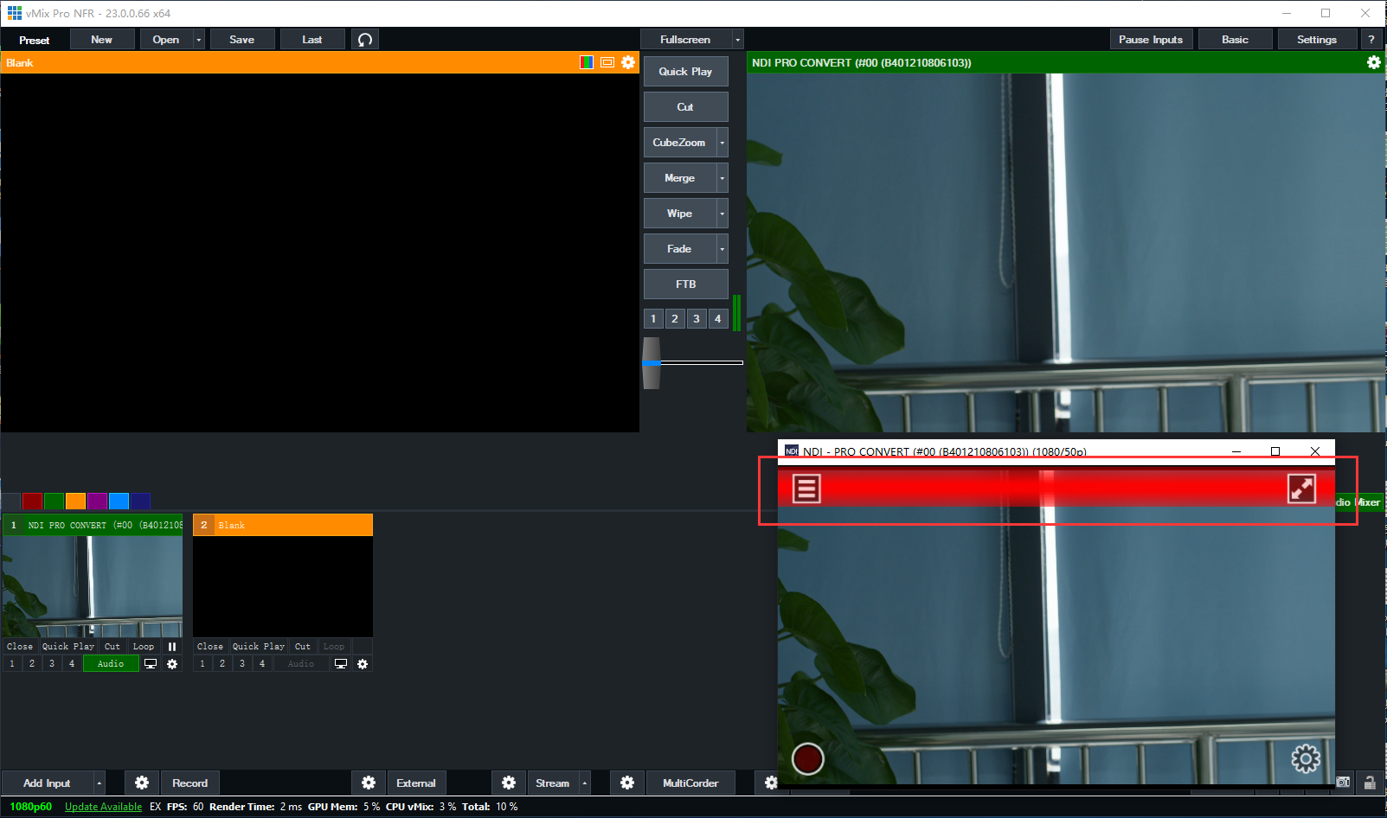Screen dimensions: 1387x818
Task: Open External output settings gear
Action: 369,783
